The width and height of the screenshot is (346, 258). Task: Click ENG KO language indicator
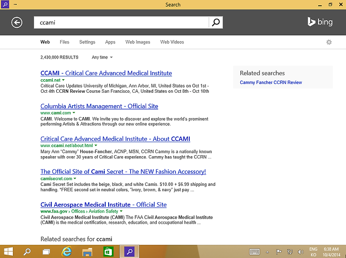[x=313, y=252]
